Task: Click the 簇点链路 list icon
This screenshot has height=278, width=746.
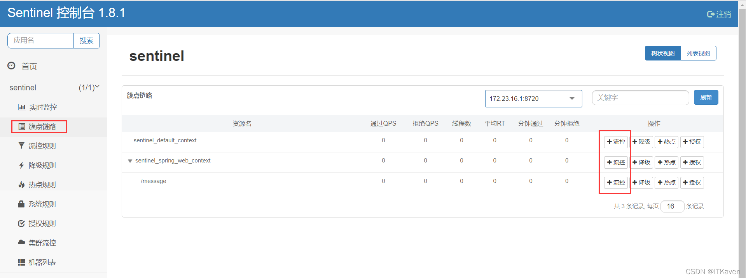Action: click(x=22, y=126)
